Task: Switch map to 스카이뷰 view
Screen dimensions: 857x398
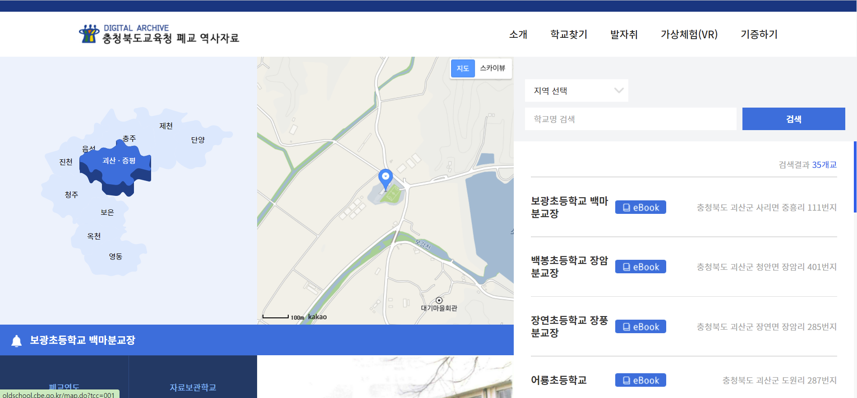Action: tap(492, 68)
